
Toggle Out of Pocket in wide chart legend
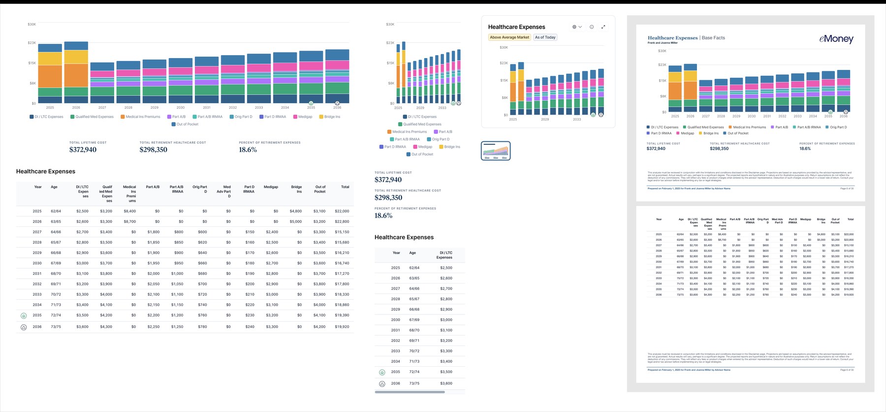pyautogui.click(x=185, y=124)
